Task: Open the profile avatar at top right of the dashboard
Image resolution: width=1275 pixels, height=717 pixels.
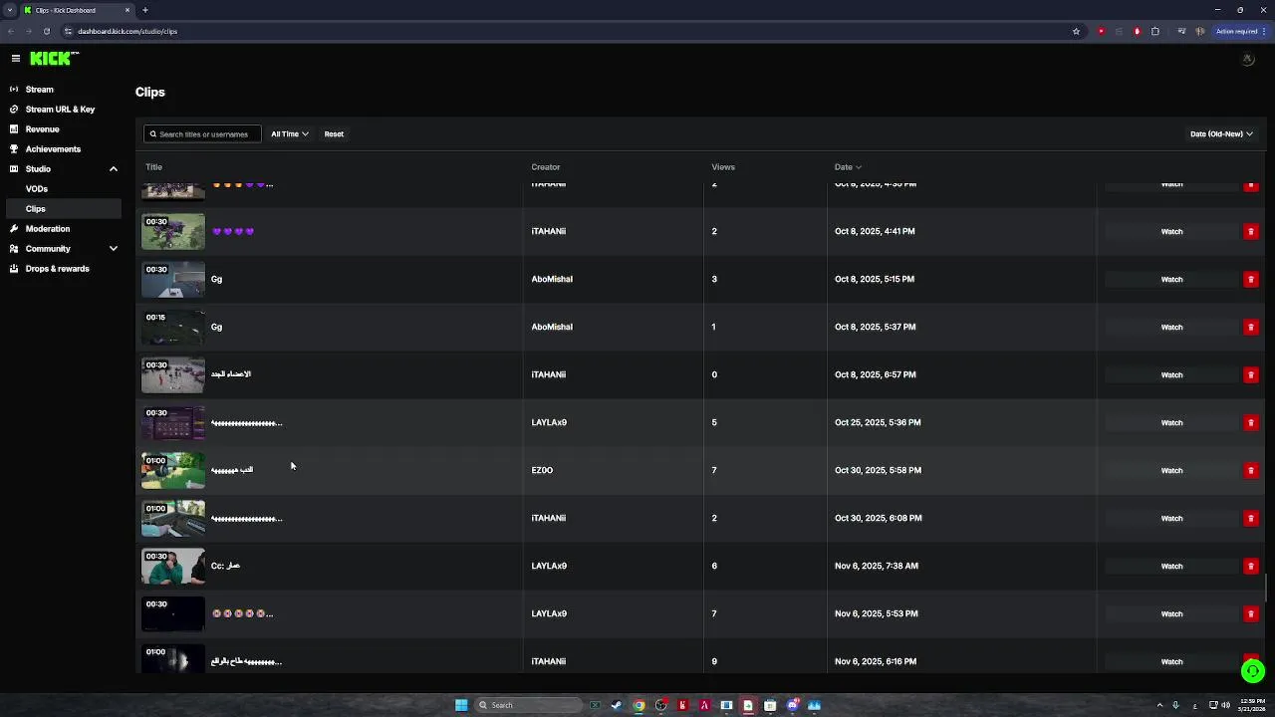Action: click(x=1247, y=60)
